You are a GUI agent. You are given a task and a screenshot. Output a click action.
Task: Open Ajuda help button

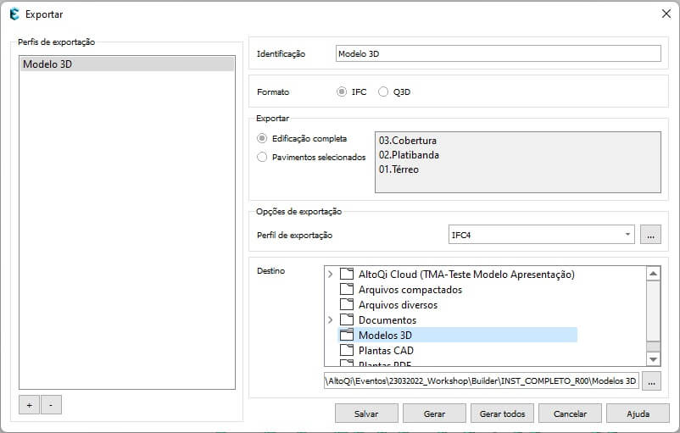[x=638, y=414]
